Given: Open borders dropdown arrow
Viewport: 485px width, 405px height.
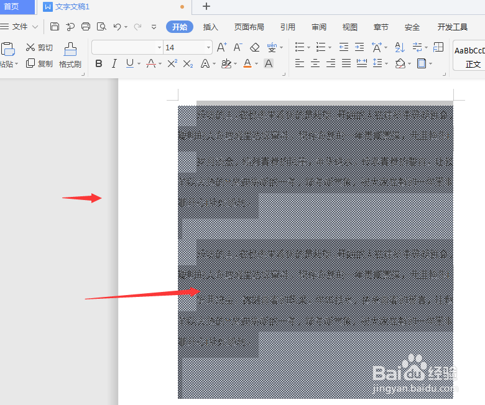Looking at the screenshot, I should 430,64.
